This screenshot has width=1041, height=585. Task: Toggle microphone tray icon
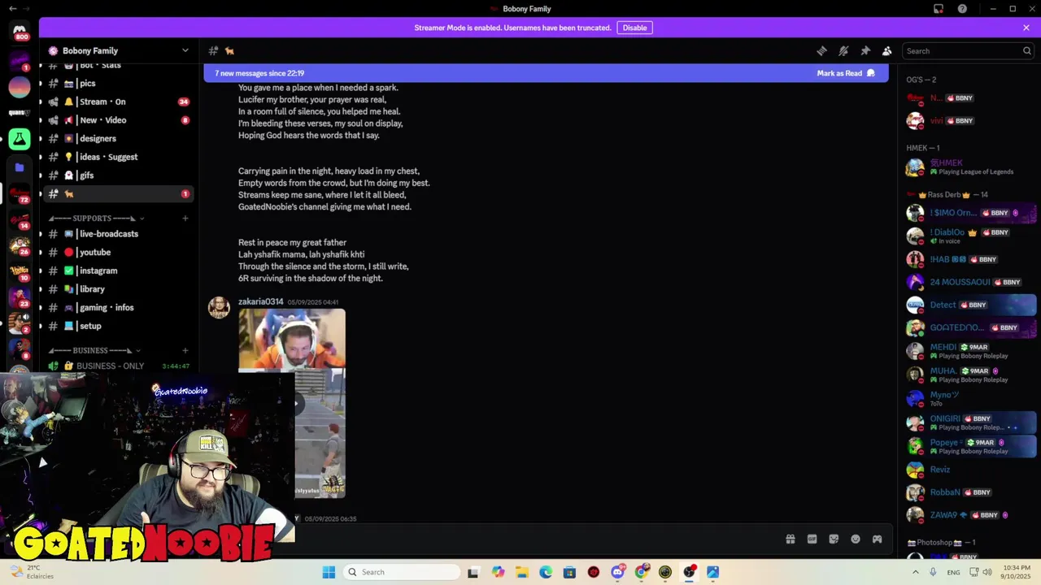pyautogui.click(x=933, y=572)
